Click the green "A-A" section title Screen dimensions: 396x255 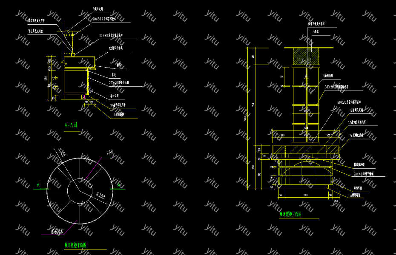71,125
